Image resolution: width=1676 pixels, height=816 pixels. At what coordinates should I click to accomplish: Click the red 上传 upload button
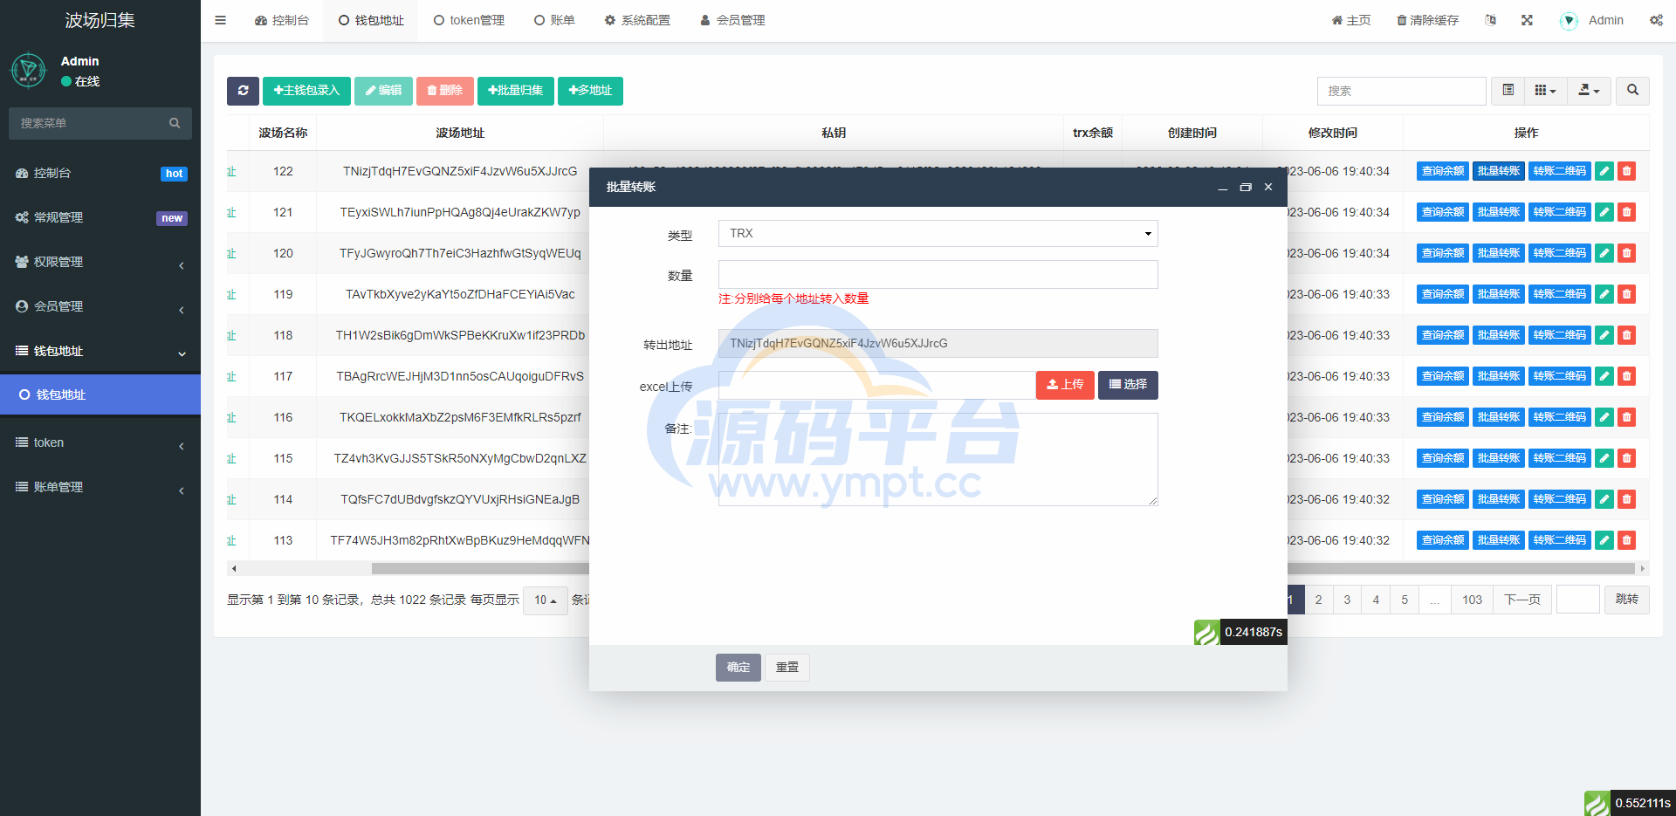tap(1065, 385)
